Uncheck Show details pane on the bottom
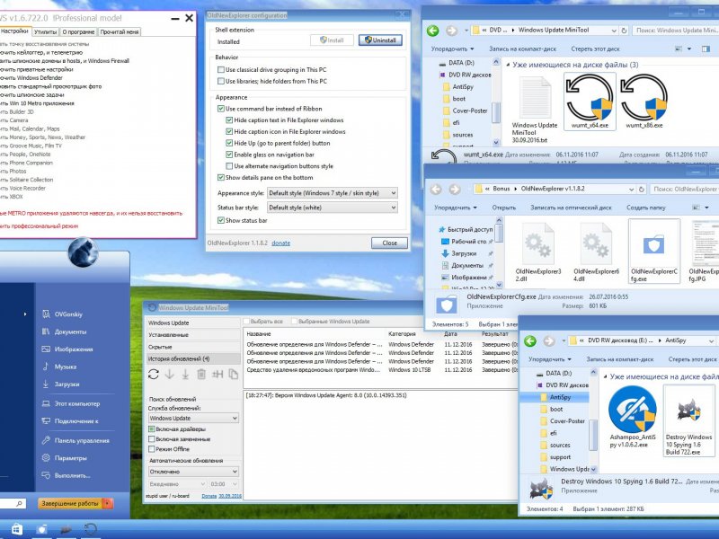This screenshot has height=539, width=719. pos(221,177)
